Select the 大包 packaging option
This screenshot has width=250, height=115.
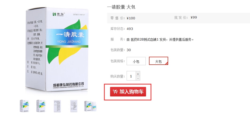point(159,61)
